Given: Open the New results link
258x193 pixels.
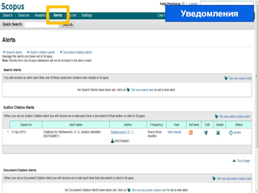Looking at the screenshot, I should point(174,132).
